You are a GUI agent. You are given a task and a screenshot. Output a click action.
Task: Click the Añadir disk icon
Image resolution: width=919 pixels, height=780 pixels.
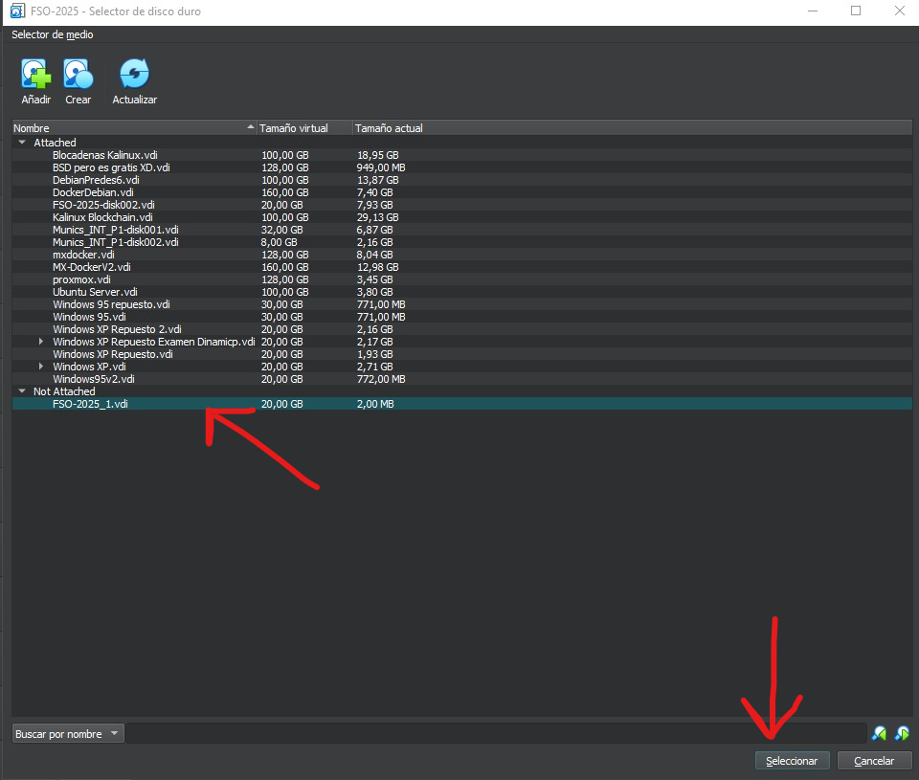[x=35, y=75]
